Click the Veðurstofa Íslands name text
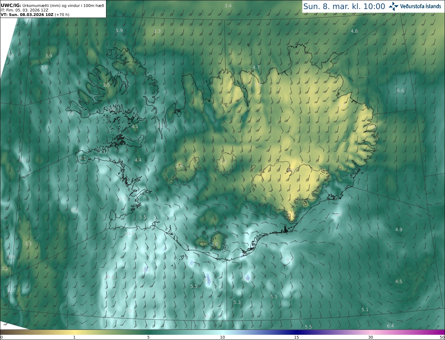The width and height of the screenshot is (445, 340). coord(421,6)
